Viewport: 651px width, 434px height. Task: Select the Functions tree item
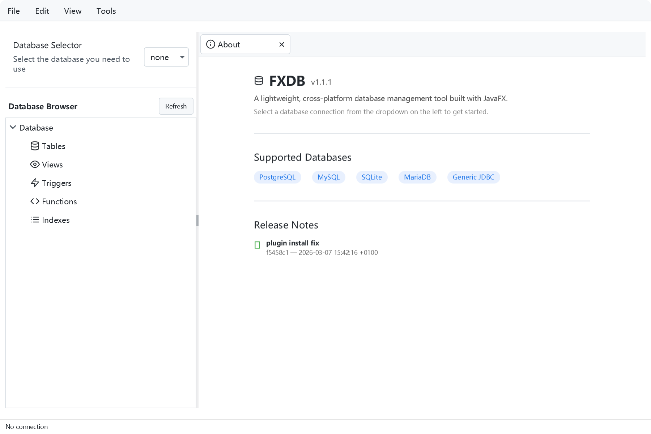pos(101,201)
